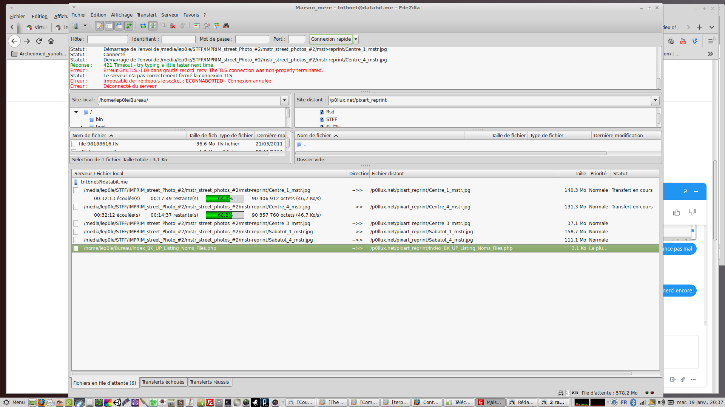The width and height of the screenshot is (725, 407).
Task: Toggle local directory tree view icon
Action: coord(109,26)
